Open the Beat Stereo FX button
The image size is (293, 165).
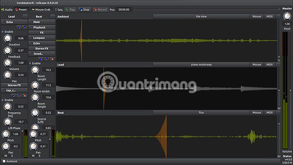coord(42,49)
